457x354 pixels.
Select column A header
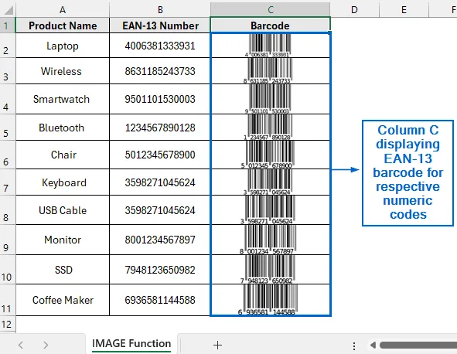[x=63, y=9]
